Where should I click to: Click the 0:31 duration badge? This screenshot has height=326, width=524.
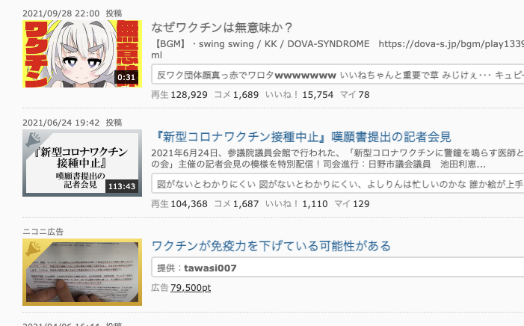tap(126, 77)
